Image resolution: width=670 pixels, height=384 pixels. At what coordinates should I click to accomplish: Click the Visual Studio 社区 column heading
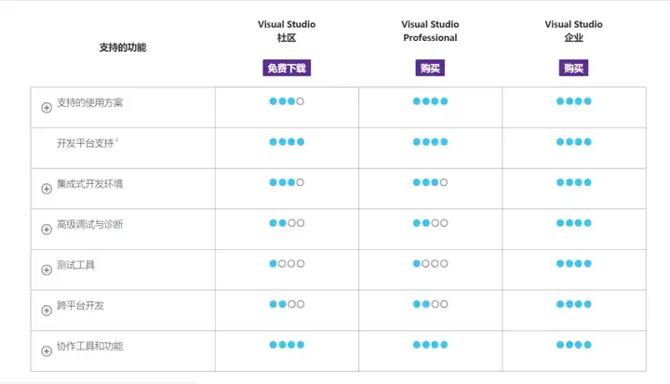(287, 31)
